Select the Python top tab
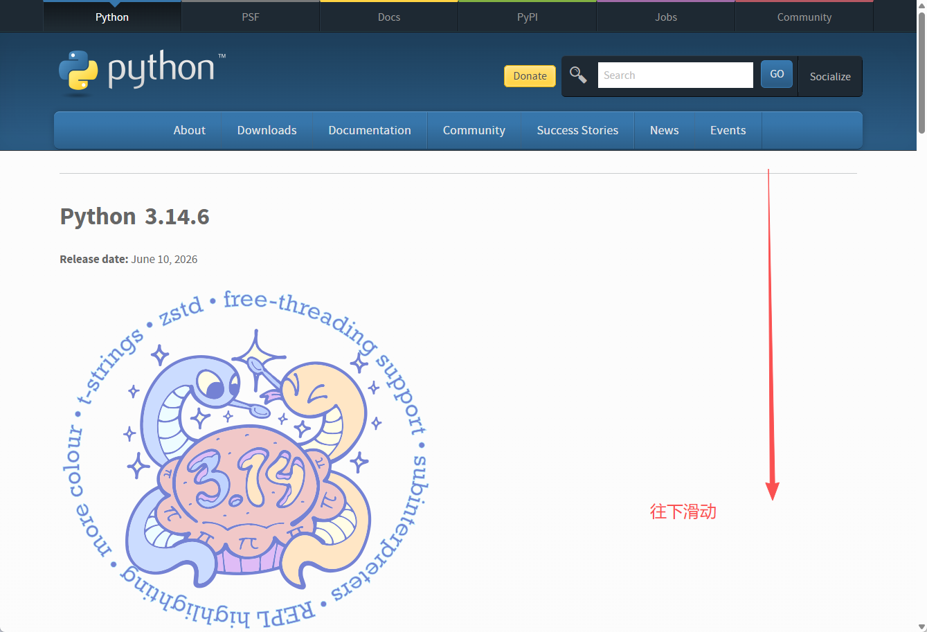Image resolution: width=927 pixels, height=632 pixels. click(x=112, y=17)
